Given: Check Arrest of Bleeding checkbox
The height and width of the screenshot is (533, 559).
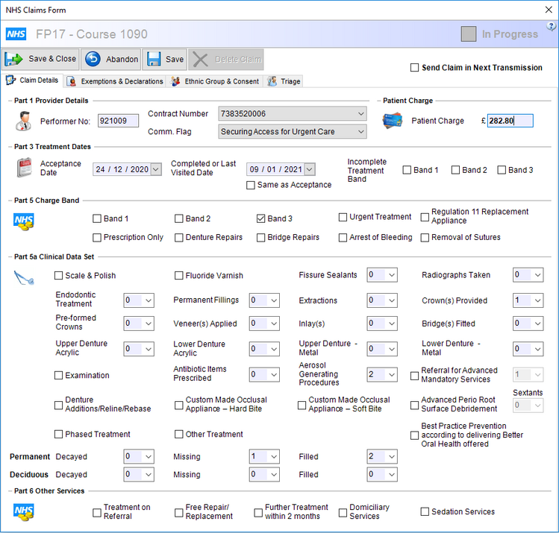Looking at the screenshot, I should click(x=343, y=238).
